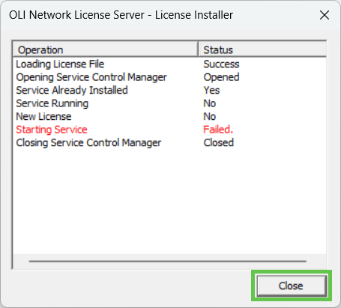Viewport: 341px width, 308px height.
Task: Click the red 'Failed.' status value
Action: point(218,130)
